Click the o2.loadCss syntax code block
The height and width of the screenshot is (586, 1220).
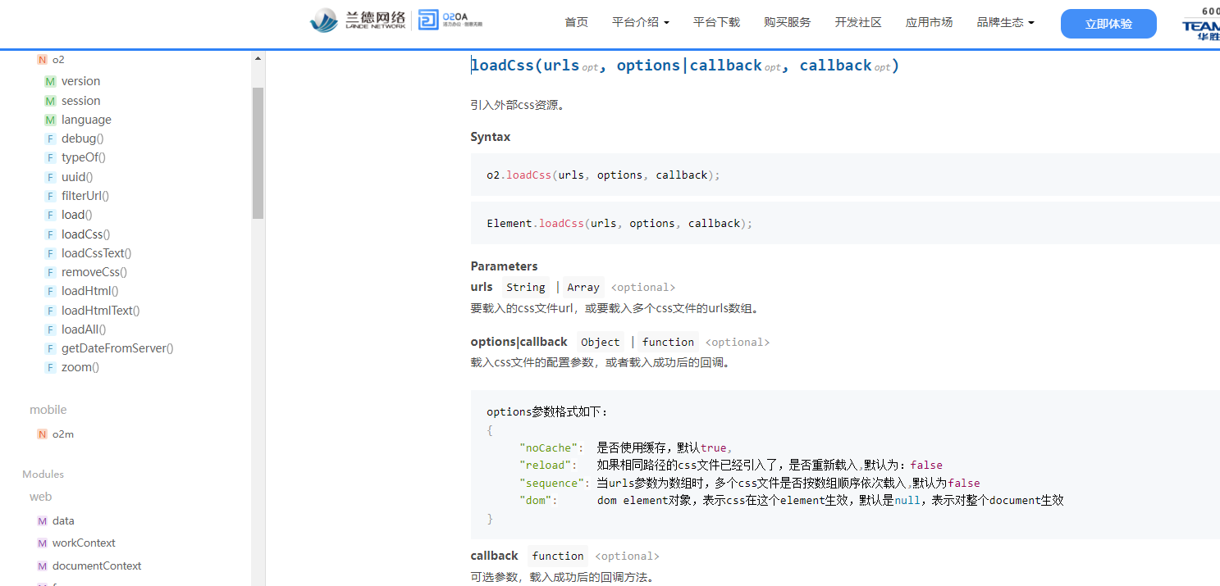coord(845,175)
